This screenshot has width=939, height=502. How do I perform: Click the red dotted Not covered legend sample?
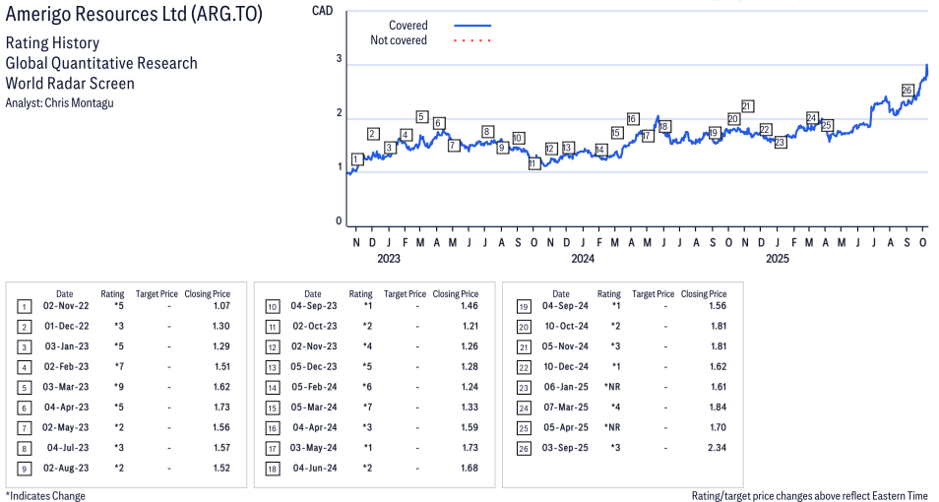[x=472, y=40]
